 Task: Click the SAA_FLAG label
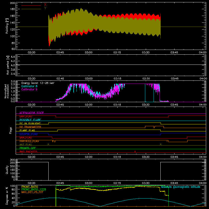(26, 138)
